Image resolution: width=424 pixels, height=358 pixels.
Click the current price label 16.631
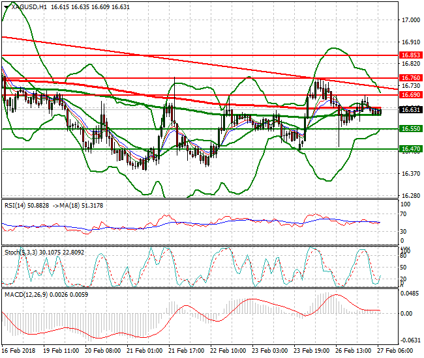pyautogui.click(x=410, y=110)
